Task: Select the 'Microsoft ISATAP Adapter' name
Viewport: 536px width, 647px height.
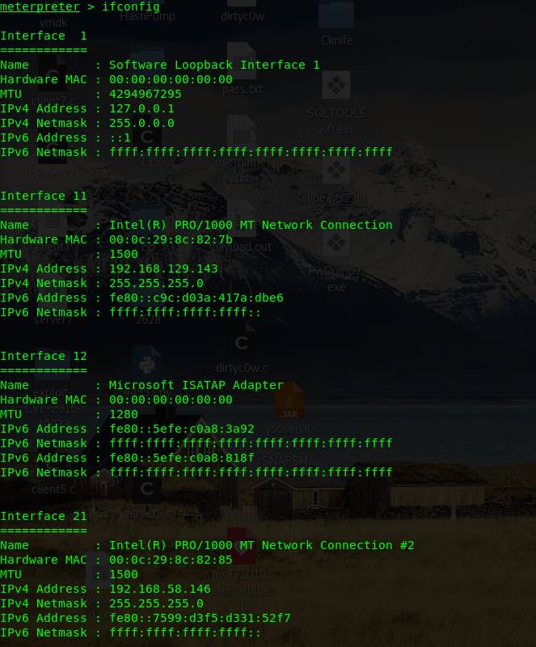Action: pyautogui.click(x=196, y=385)
